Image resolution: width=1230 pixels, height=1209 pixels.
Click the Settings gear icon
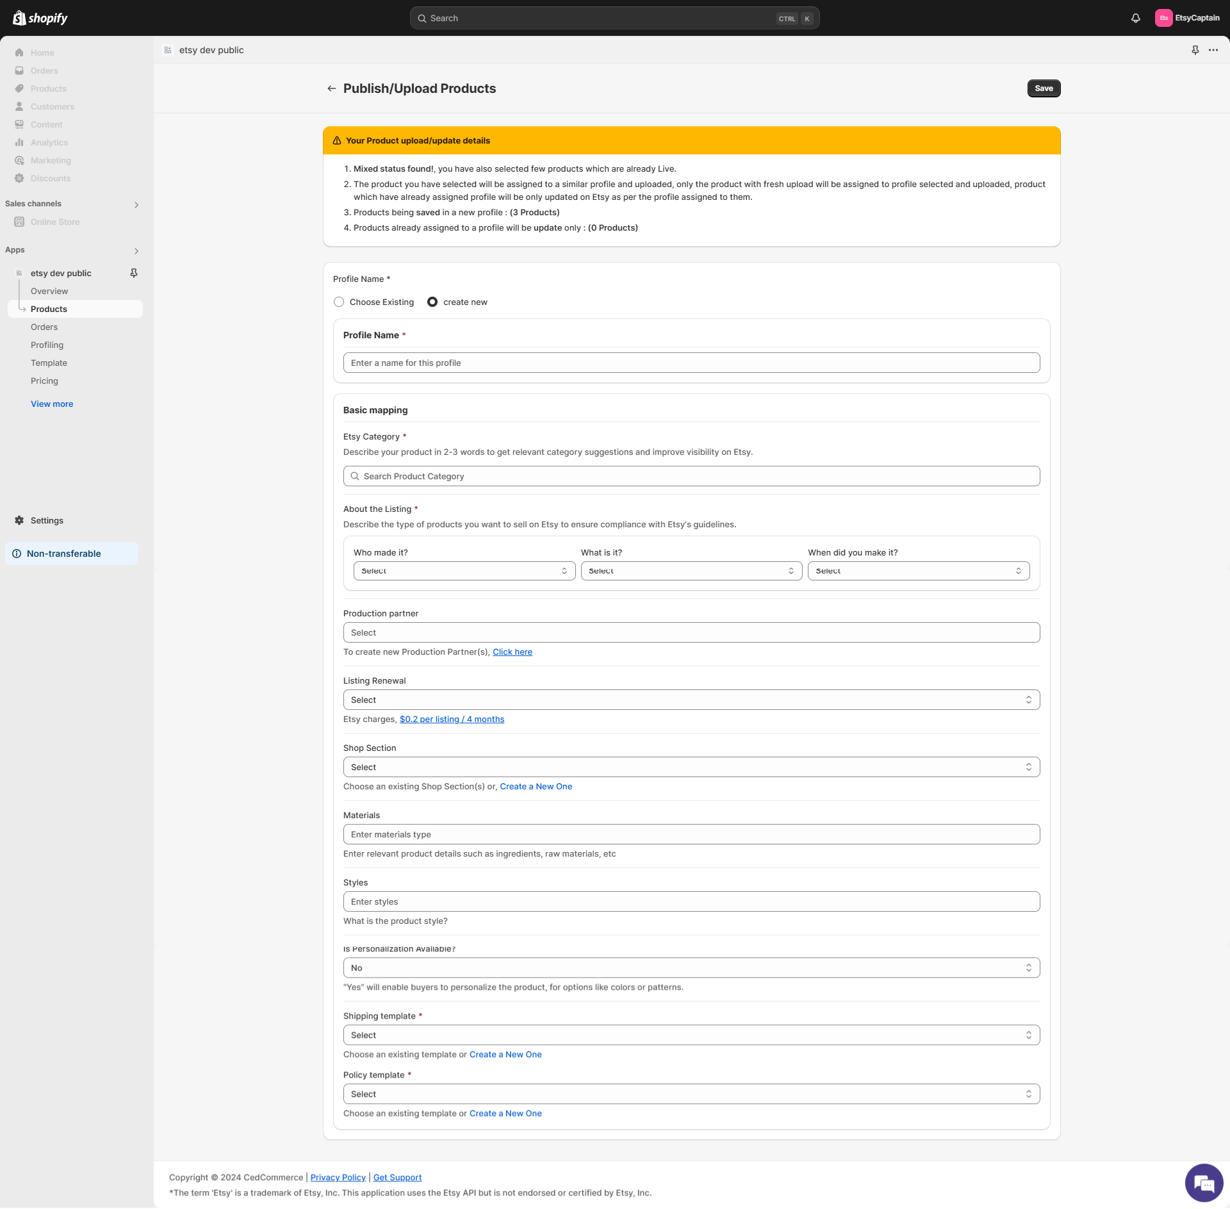pyautogui.click(x=19, y=520)
